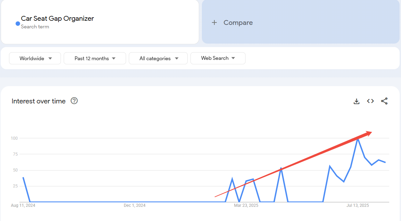Click the share icon for Interest over time
Screen dimensions: 401x221
(384, 101)
